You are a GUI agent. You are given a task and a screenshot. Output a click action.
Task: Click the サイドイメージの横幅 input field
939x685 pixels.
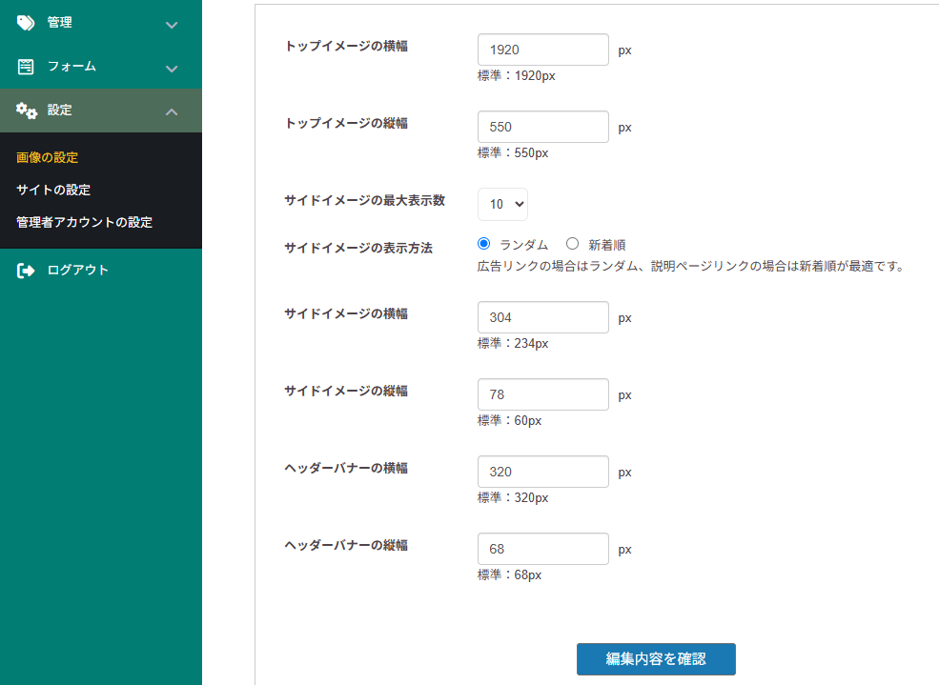click(543, 317)
